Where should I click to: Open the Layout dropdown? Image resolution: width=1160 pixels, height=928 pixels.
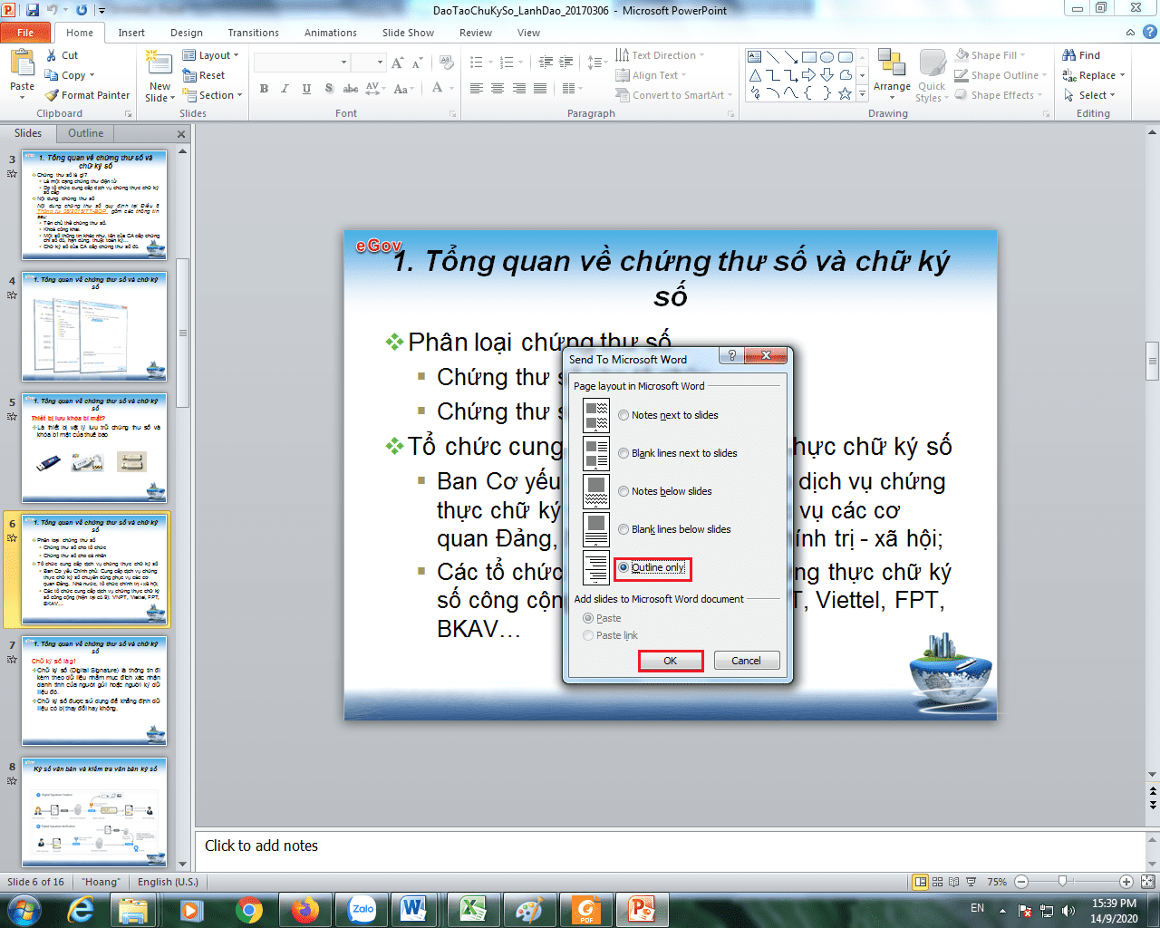212,54
